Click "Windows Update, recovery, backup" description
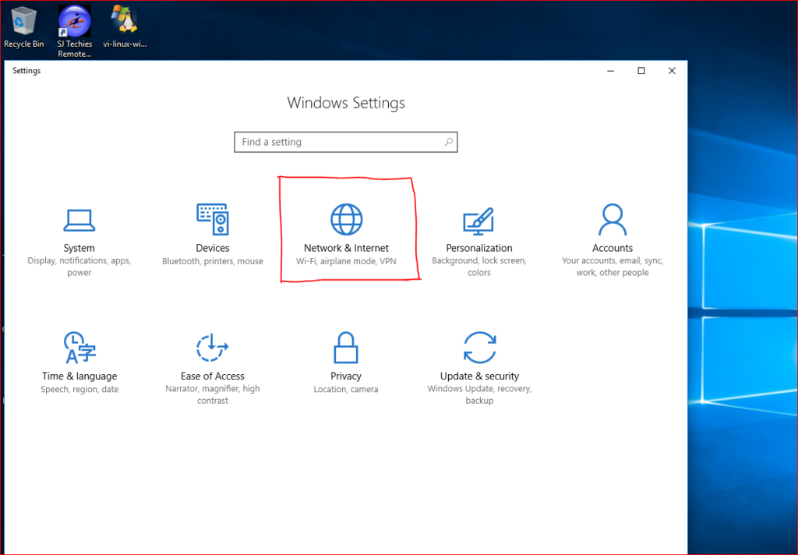This screenshot has width=798, height=555. (x=479, y=394)
